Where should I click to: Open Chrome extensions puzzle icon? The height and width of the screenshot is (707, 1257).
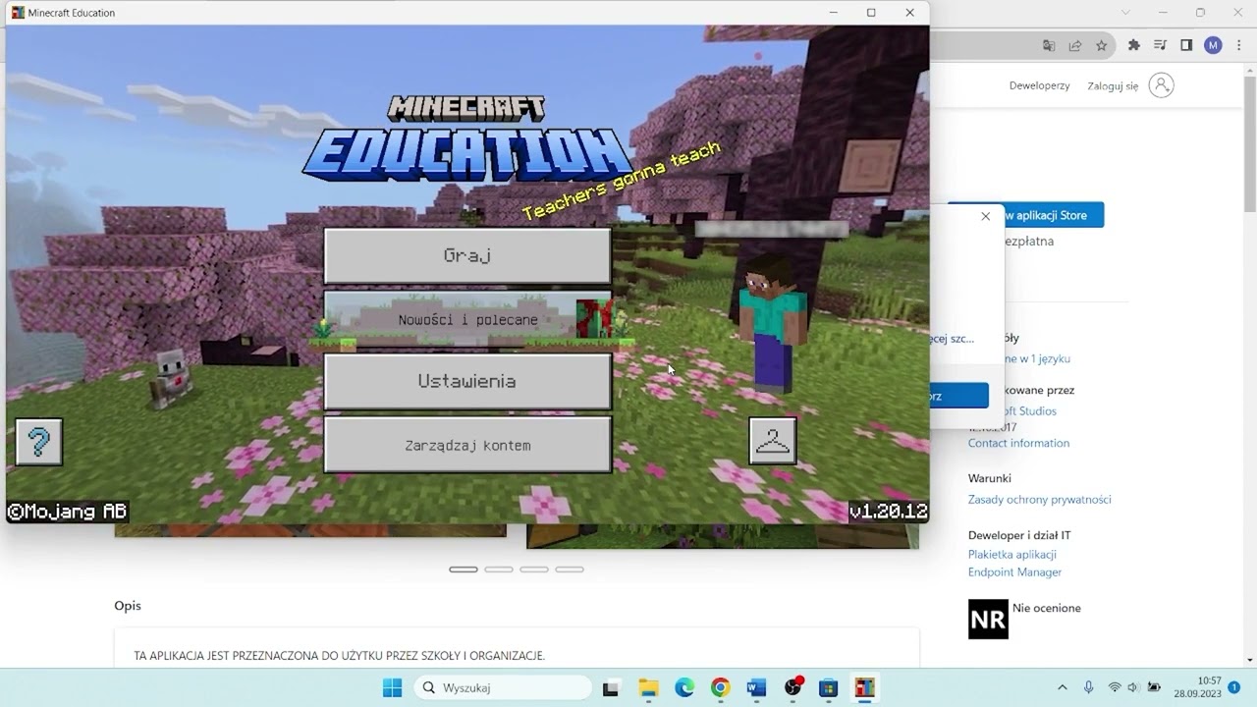click(1134, 45)
